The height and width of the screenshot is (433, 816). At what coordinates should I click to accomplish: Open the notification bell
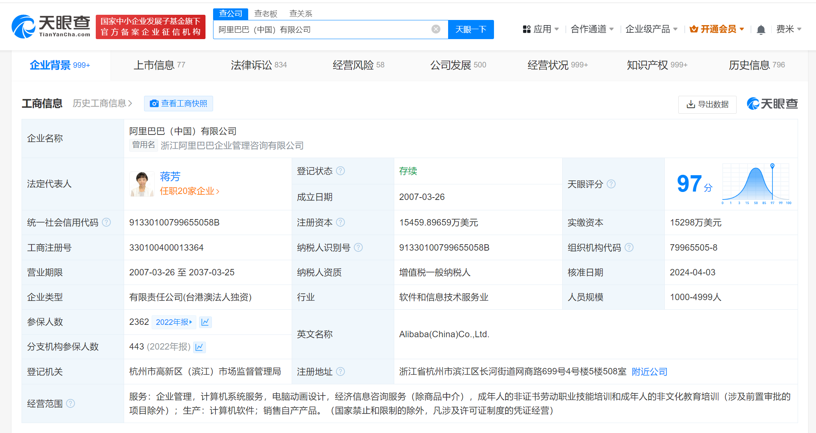tap(761, 29)
